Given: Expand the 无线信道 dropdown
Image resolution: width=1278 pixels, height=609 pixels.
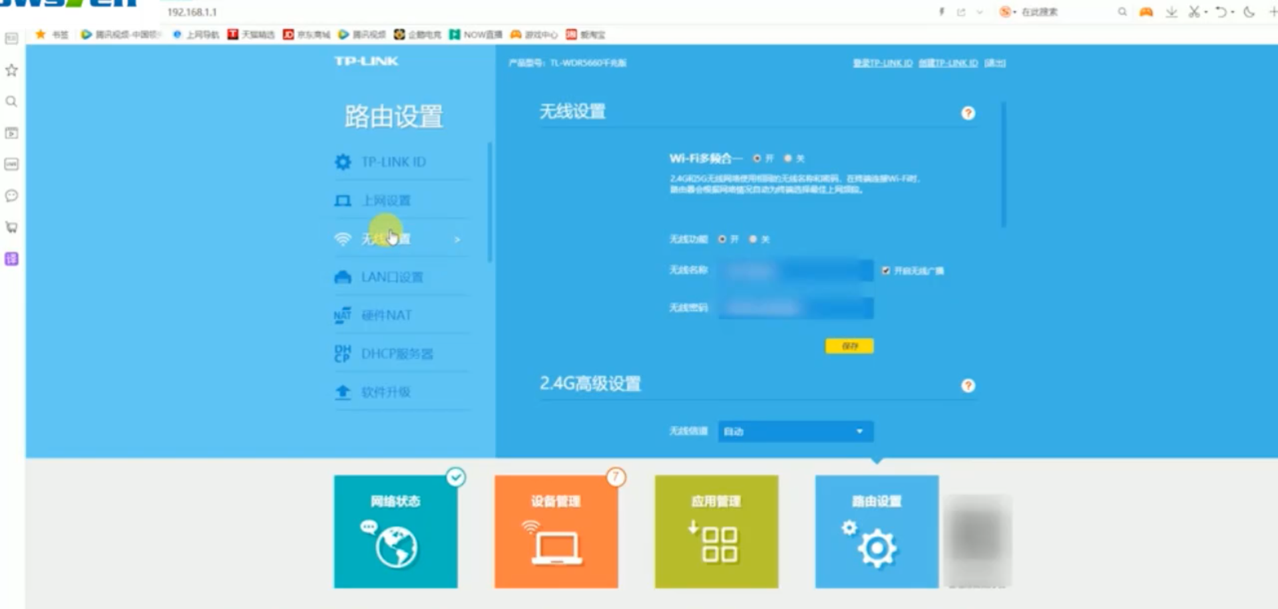Looking at the screenshot, I should click(795, 431).
